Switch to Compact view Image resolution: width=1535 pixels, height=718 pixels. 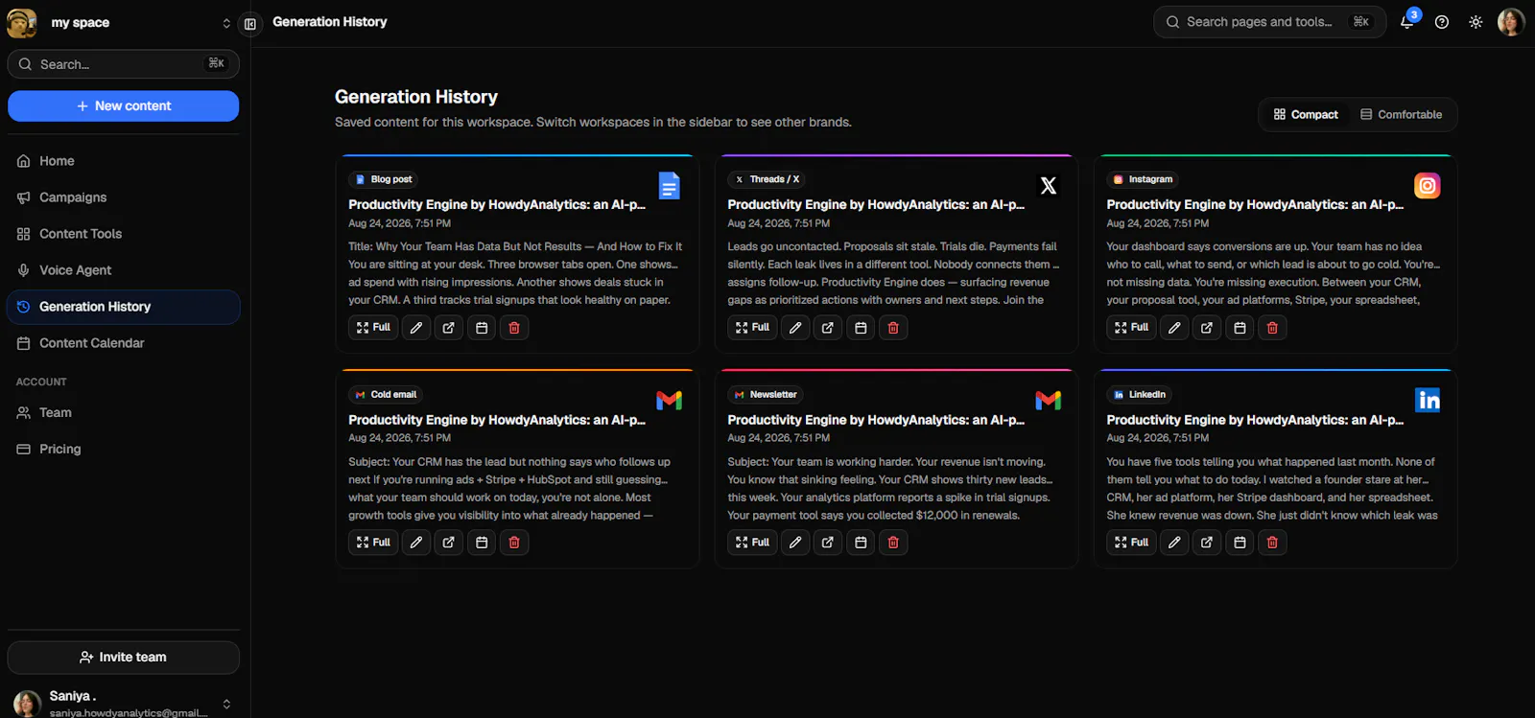point(1306,114)
